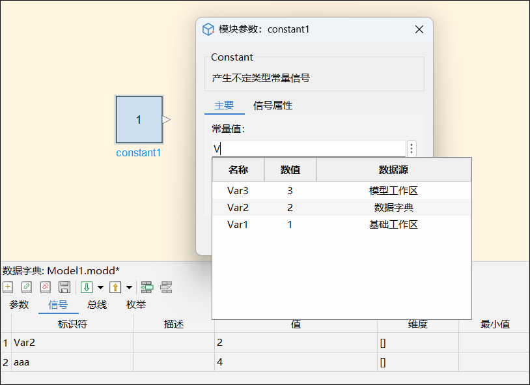Open the import dropdown arrow

(x=100, y=287)
